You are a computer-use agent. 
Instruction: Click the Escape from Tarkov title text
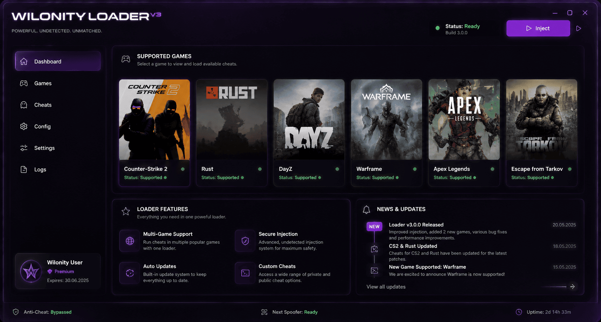[x=537, y=169]
